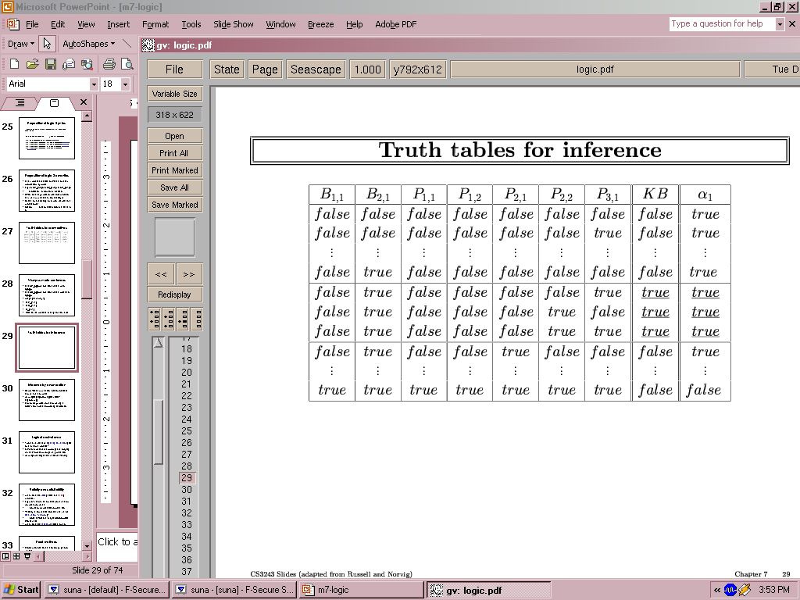
Task: Open the Slide Show menu
Action: coord(233,24)
